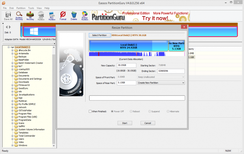The height and width of the screenshot is (154, 244).
Task: Select the Reboot radio option
Action: point(131,111)
